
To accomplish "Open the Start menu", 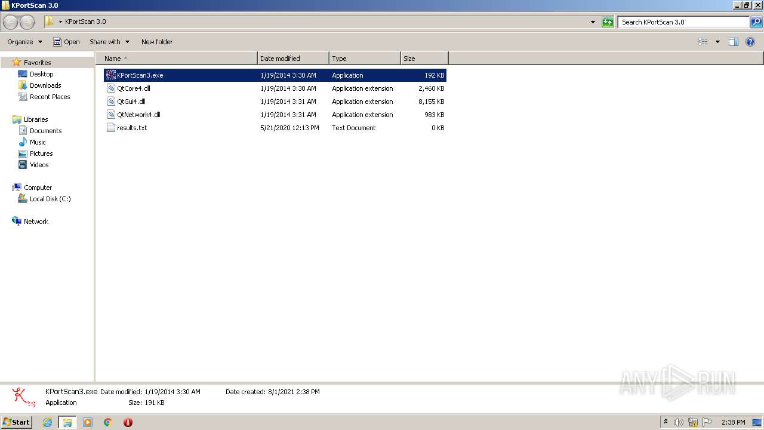I will (17, 422).
